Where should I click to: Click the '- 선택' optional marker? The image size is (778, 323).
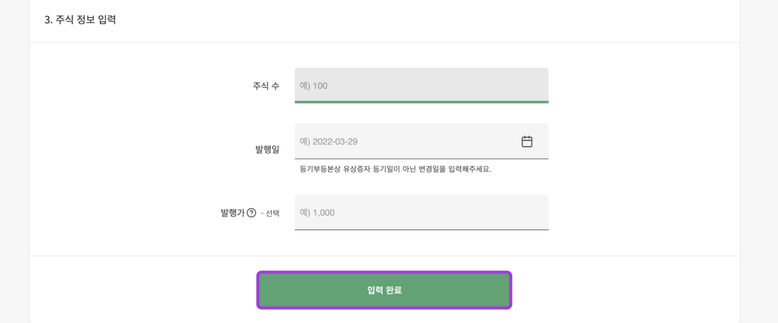pyautogui.click(x=270, y=213)
